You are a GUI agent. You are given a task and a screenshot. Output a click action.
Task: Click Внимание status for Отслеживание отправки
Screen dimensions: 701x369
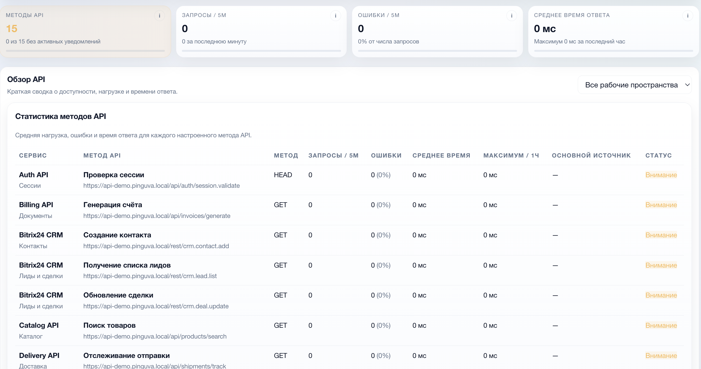661,356
